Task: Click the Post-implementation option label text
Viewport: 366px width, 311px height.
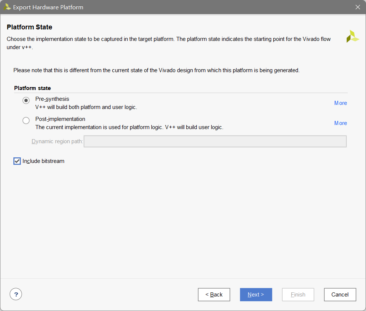Action: coord(60,119)
